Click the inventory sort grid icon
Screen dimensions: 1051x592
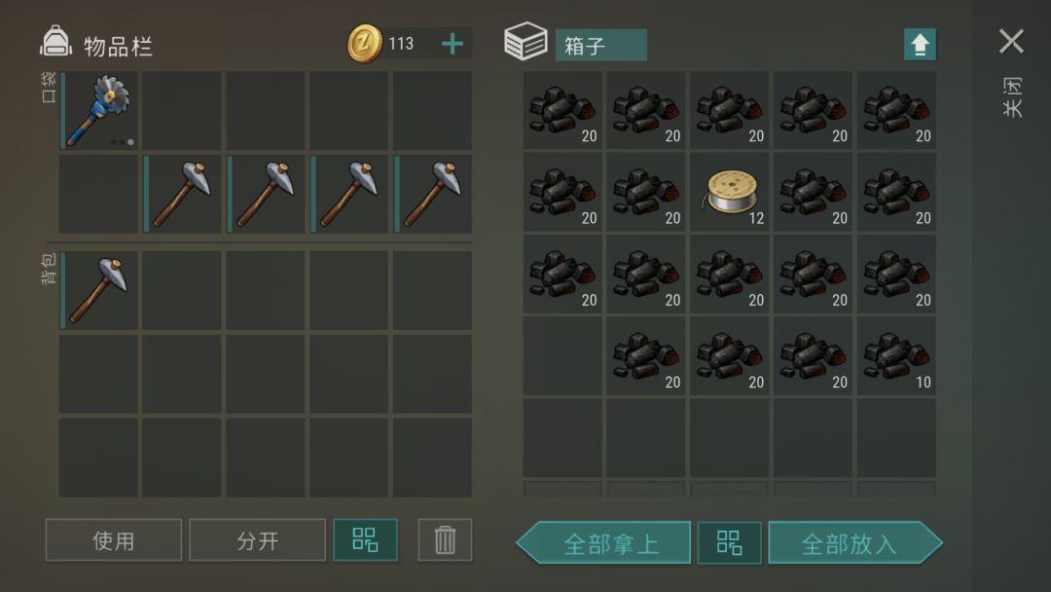coord(365,539)
